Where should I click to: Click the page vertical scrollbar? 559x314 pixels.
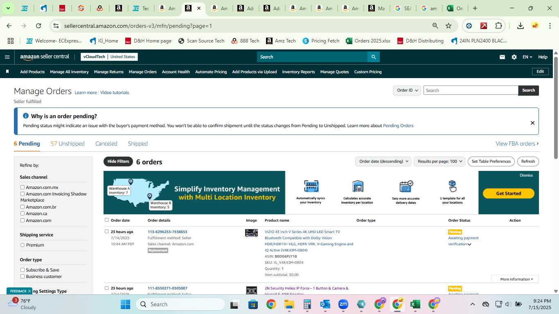(x=556, y=108)
